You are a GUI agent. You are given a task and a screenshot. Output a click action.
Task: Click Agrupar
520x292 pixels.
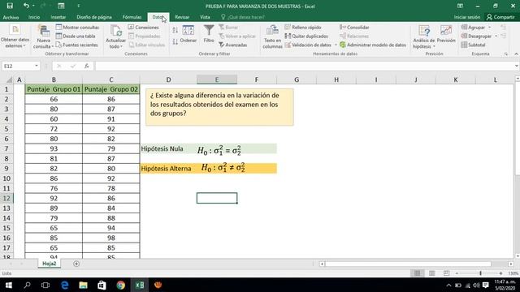(473, 27)
